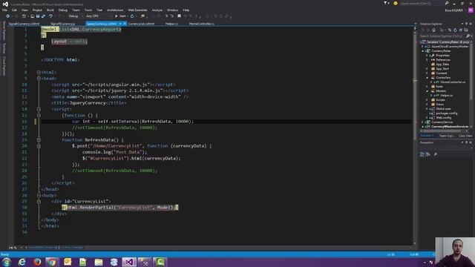This screenshot has height=267, width=475.
Task: Click the Undo toolbar icon
Action: click(x=50, y=16)
